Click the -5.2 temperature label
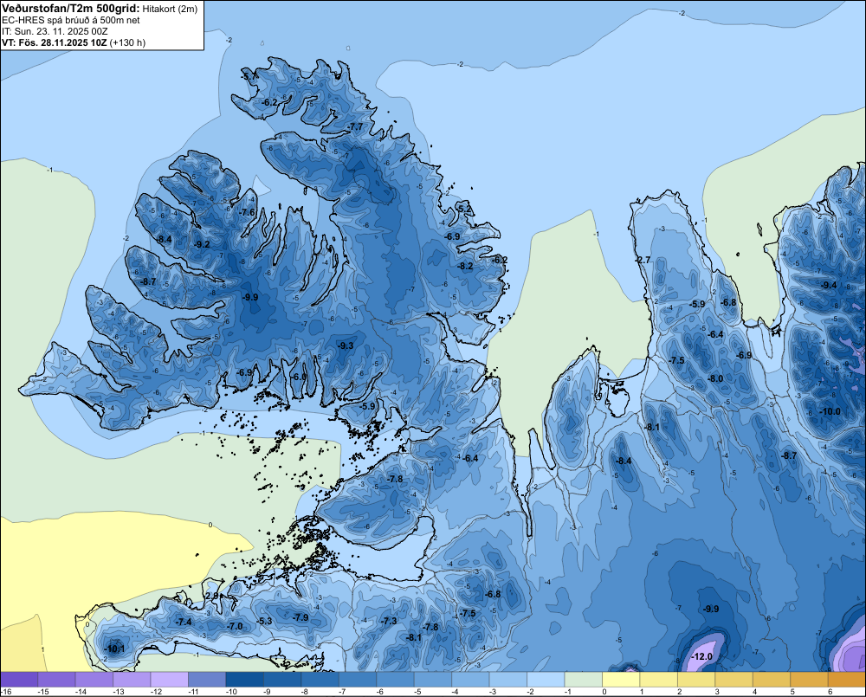866x697 pixels. pos(465,209)
